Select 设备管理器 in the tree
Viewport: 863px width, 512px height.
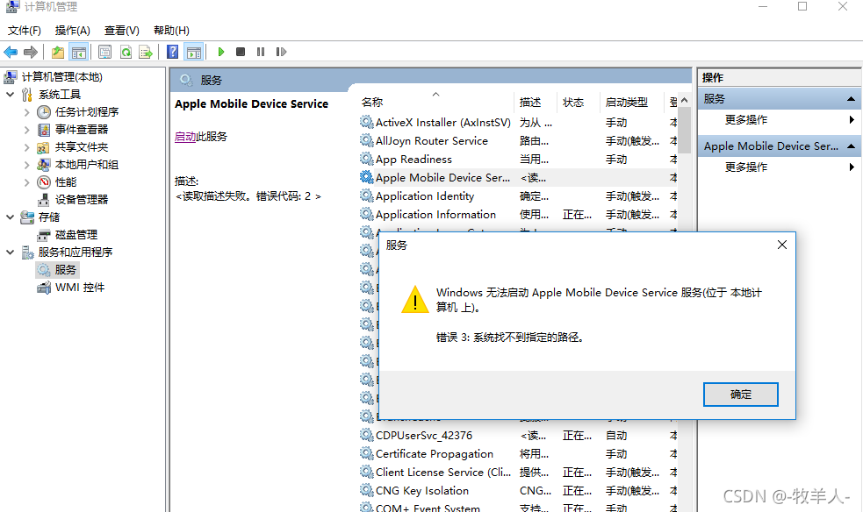click(82, 199)
